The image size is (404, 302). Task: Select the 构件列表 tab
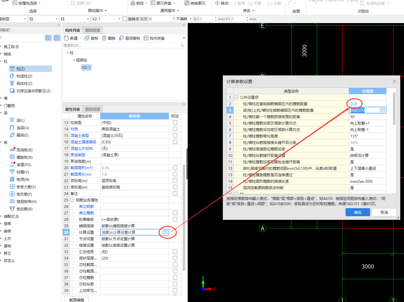[x=73, y=30]
